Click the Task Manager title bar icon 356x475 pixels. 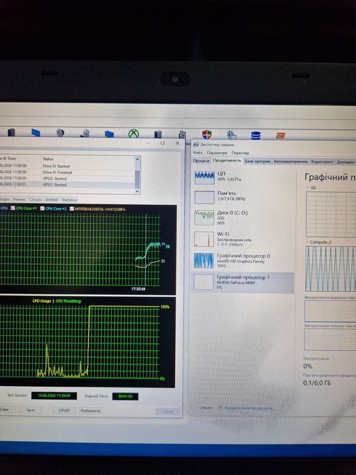pos(196,145)
